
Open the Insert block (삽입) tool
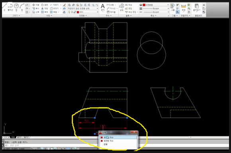[x=121, y=8]
